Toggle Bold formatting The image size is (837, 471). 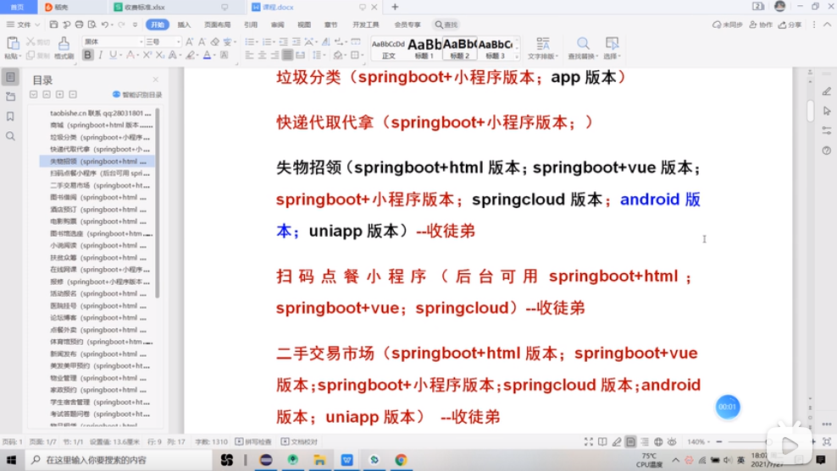click(x=87, y=55)
